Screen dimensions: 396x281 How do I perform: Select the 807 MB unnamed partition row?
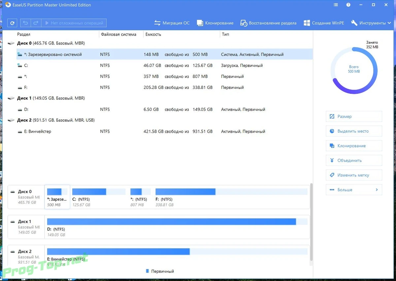pyautogui.click(x=164, y=76)
